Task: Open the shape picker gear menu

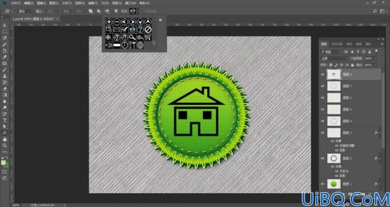Action: point(160,20)
